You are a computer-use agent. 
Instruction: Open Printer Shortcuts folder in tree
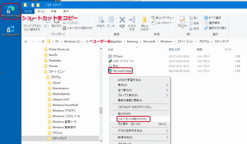pos(57,49)
